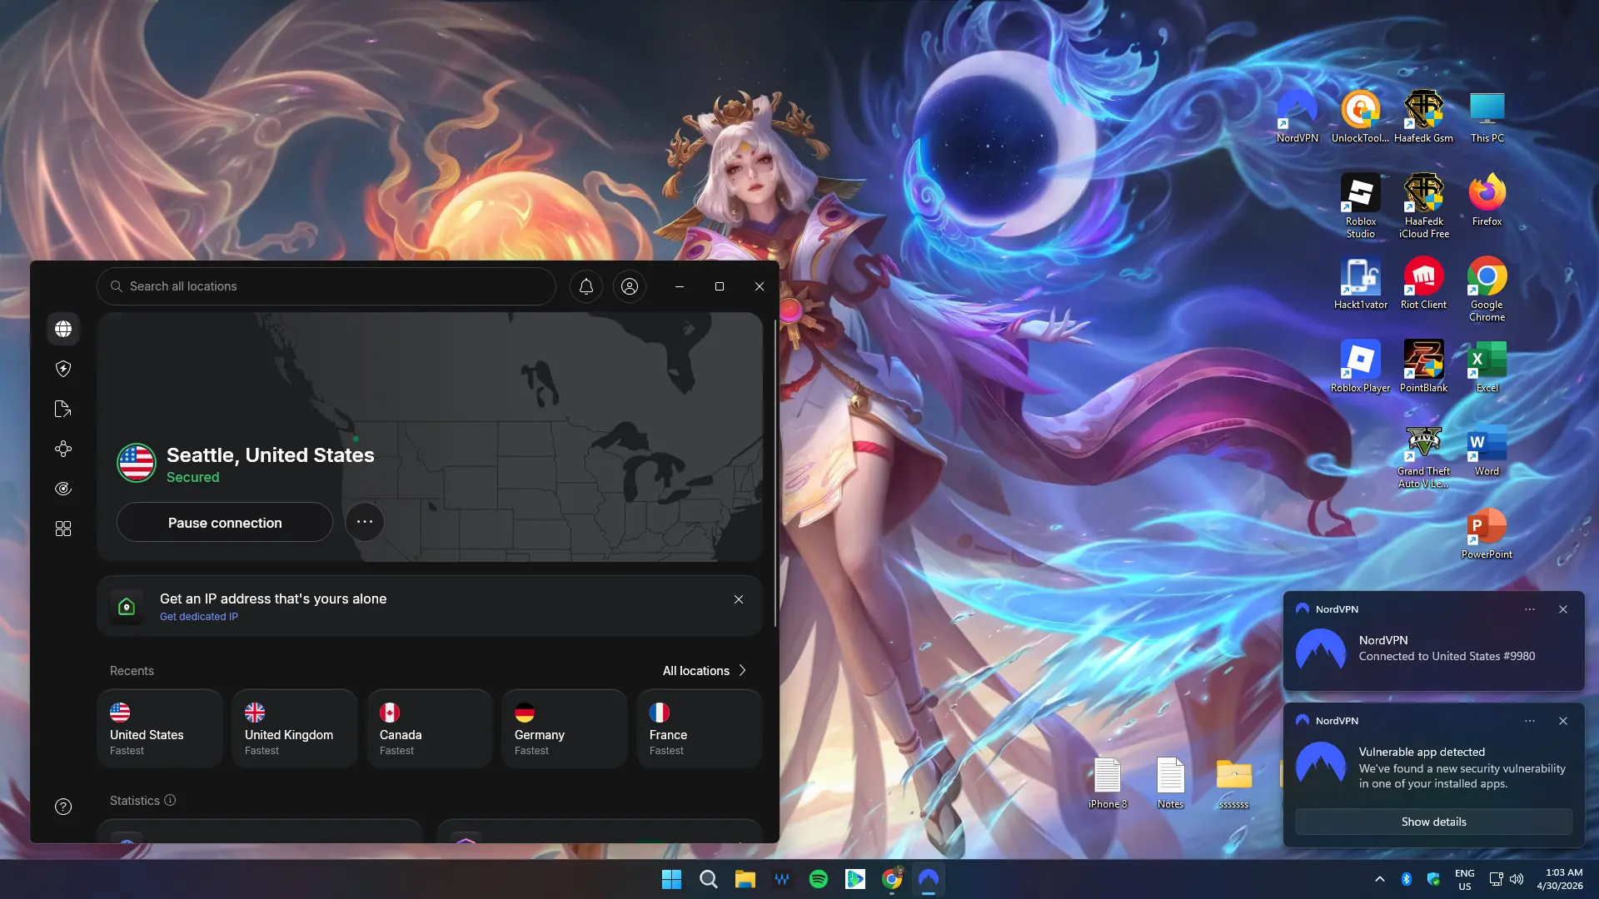Viewport: 1599px width, 899px height.
Task: Click Show details in vulnerability notification
Action: point(1433,822)
